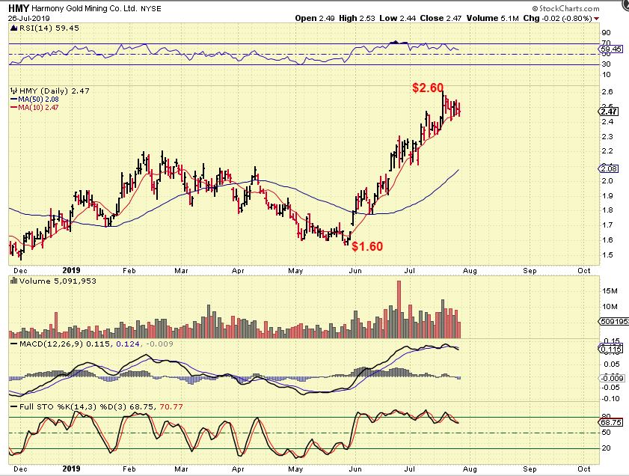Screen dimensions: 629x476
Task: Click the $2.60 high annotation
Action: tap(428, 88)
